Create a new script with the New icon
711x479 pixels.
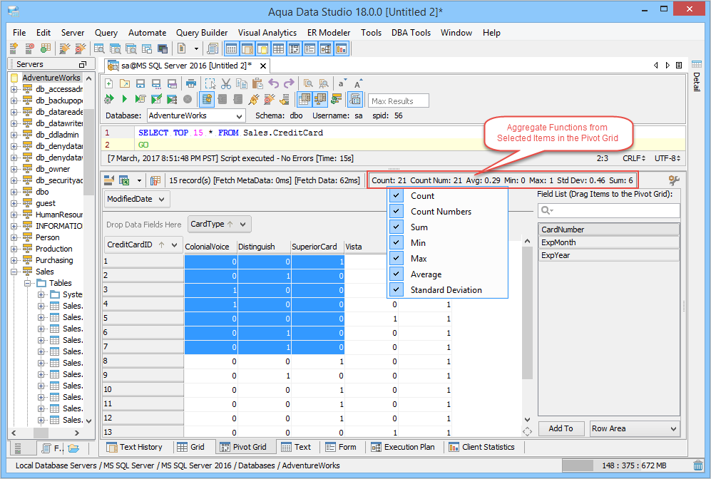[109, 84]
